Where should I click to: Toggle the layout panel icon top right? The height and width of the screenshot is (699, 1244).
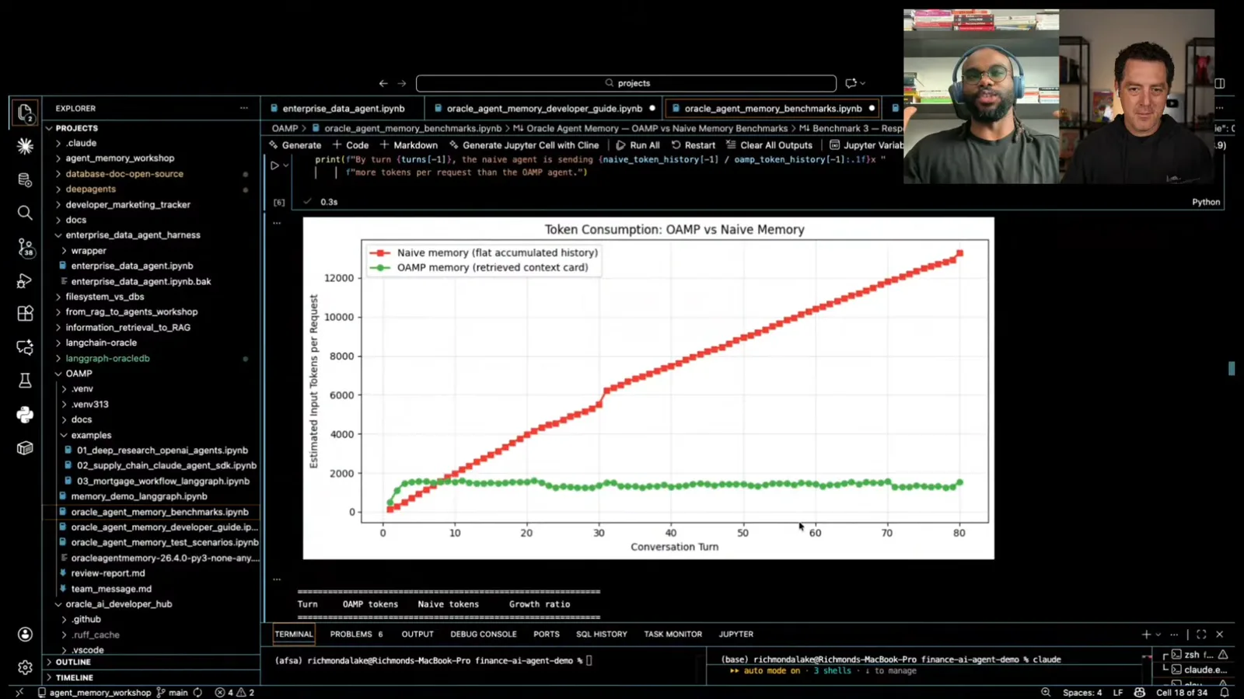(x=1220, y=83)
